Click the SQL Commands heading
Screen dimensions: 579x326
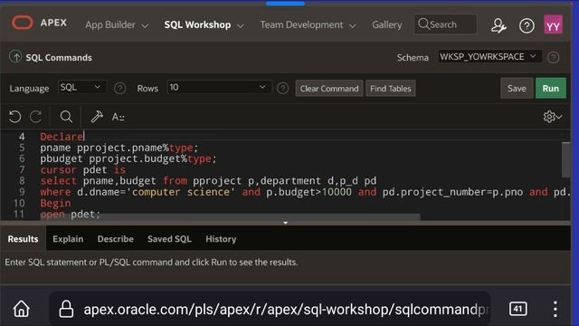click(59, 57)
